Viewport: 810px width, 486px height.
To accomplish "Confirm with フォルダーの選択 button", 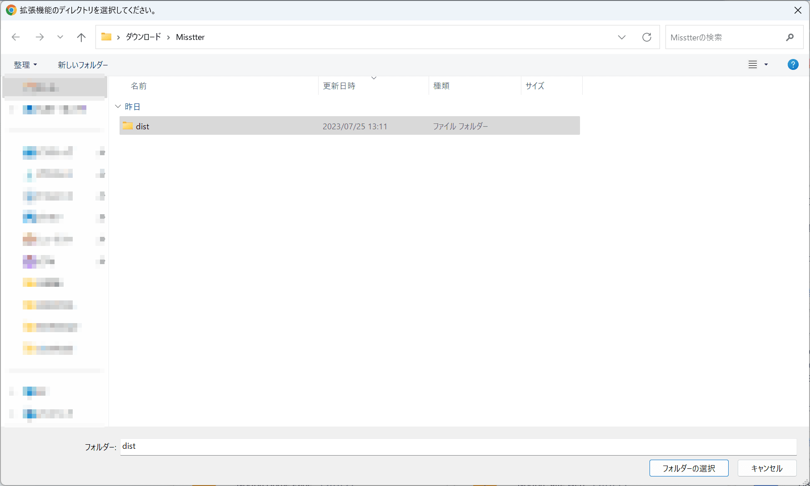I will click(689, 468).
